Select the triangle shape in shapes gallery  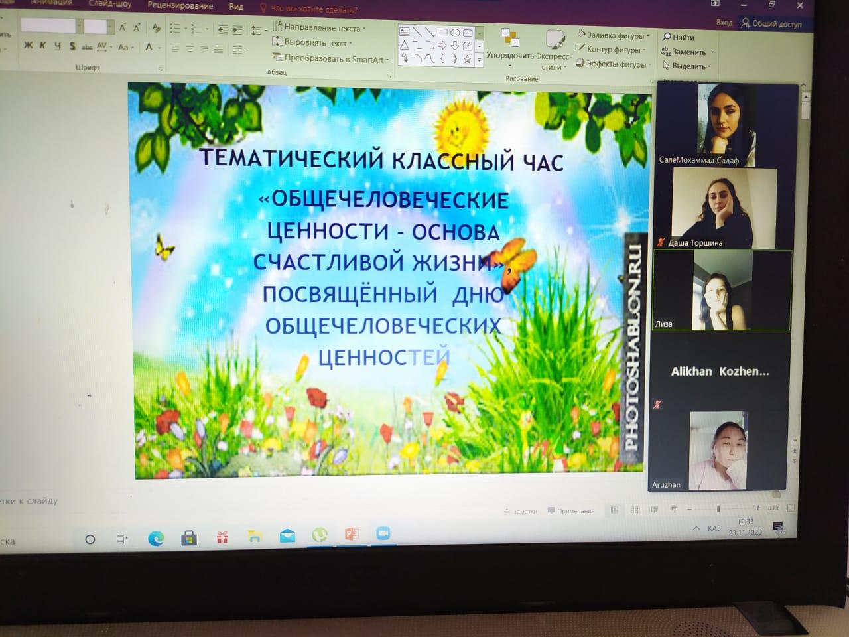click(404, 45)
